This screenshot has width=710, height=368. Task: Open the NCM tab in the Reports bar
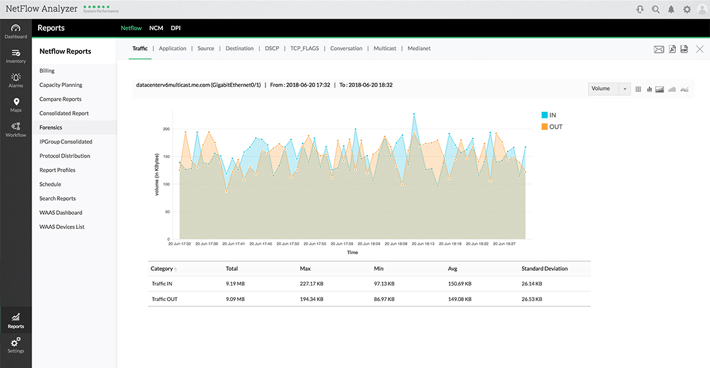click(156, 28)
